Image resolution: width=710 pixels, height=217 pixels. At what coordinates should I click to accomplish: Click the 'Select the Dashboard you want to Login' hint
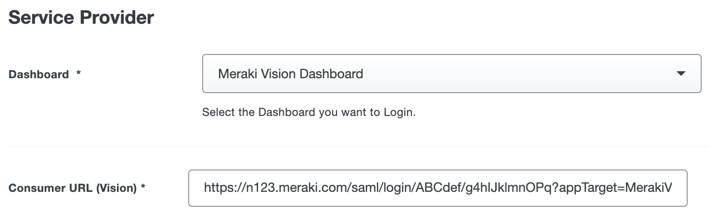[308, 113]
